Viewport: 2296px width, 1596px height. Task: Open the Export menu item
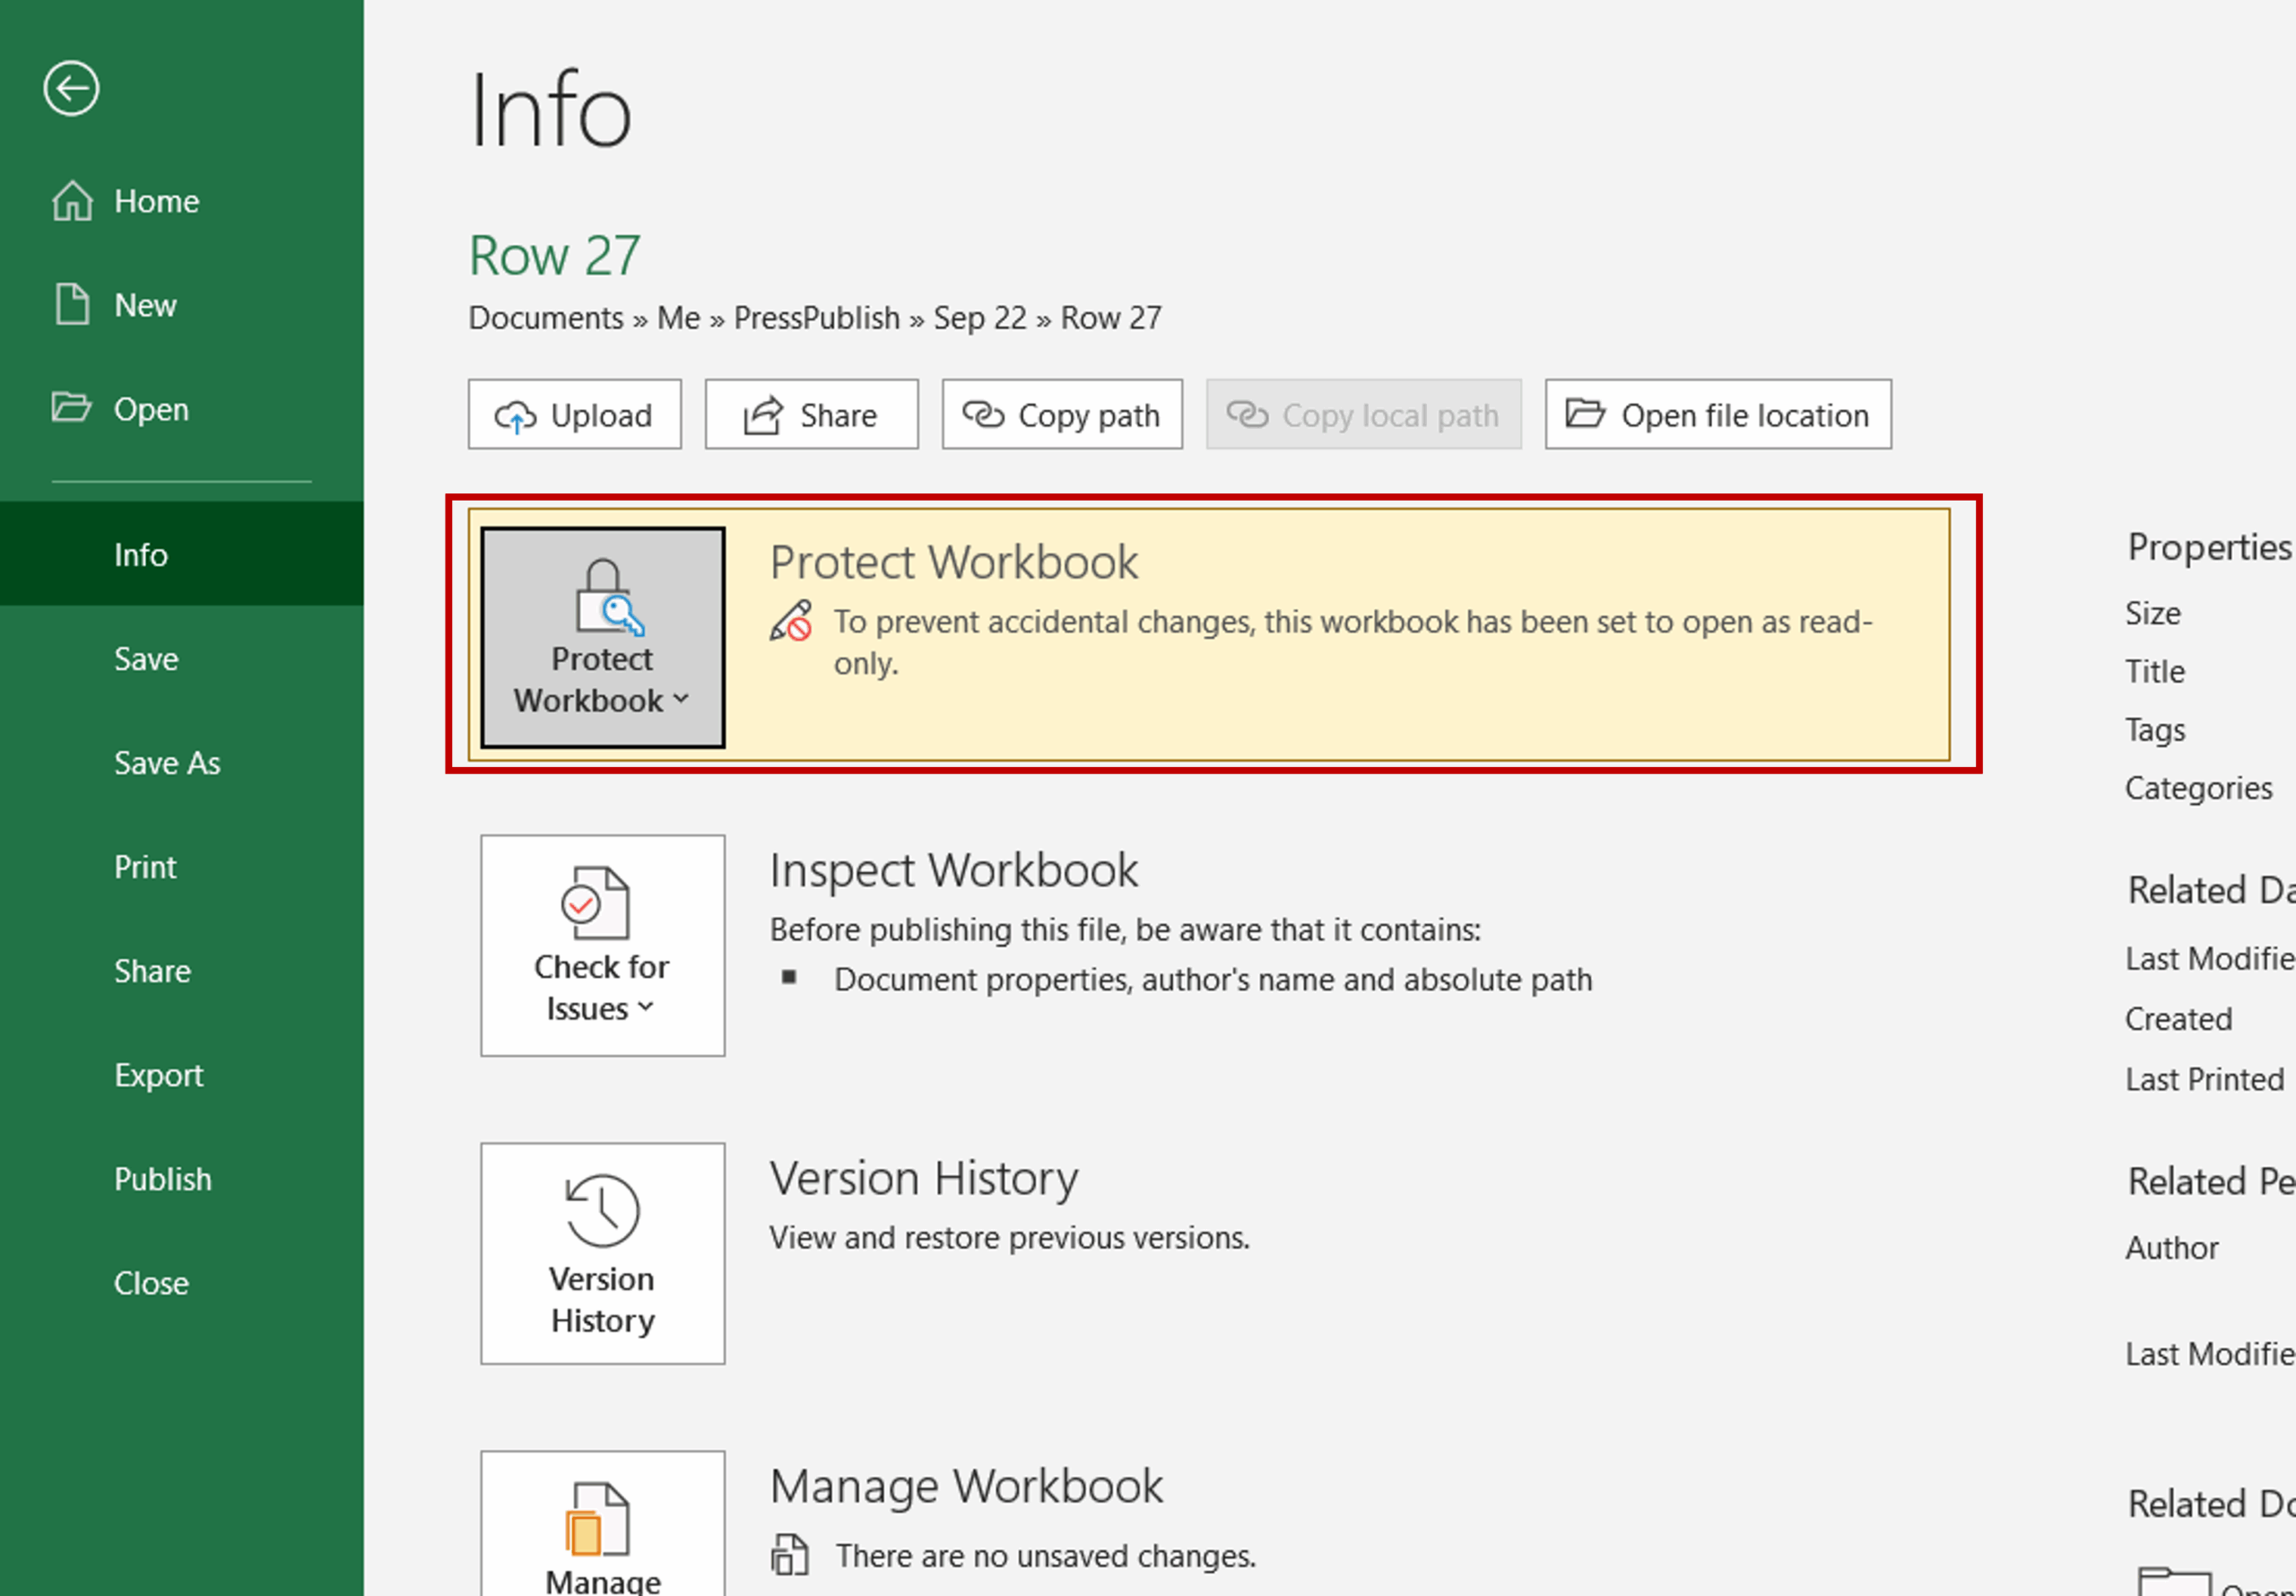click(158, 1075)
